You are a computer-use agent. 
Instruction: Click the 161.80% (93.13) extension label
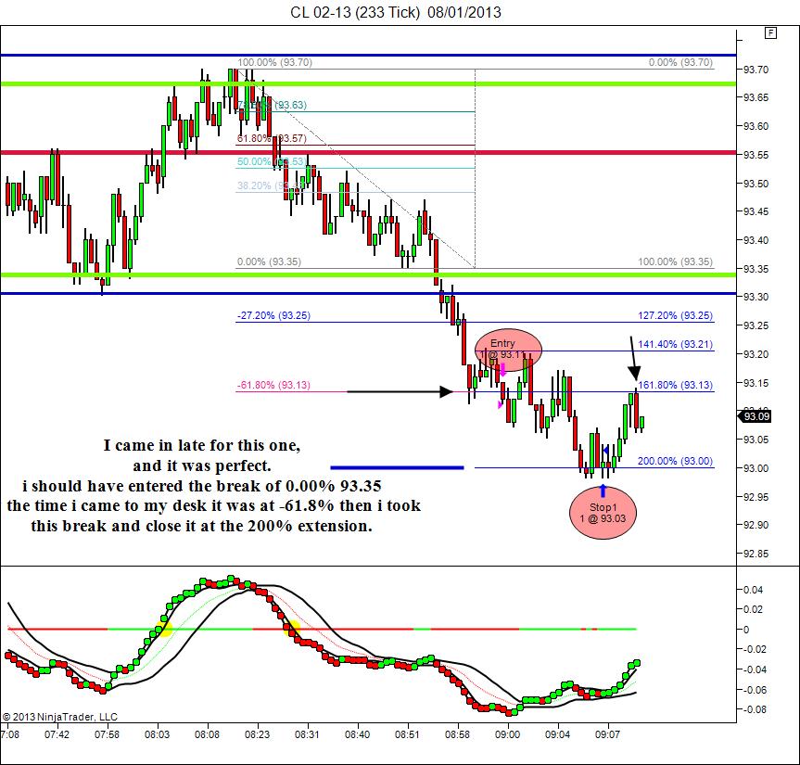(x=675, y=385)
